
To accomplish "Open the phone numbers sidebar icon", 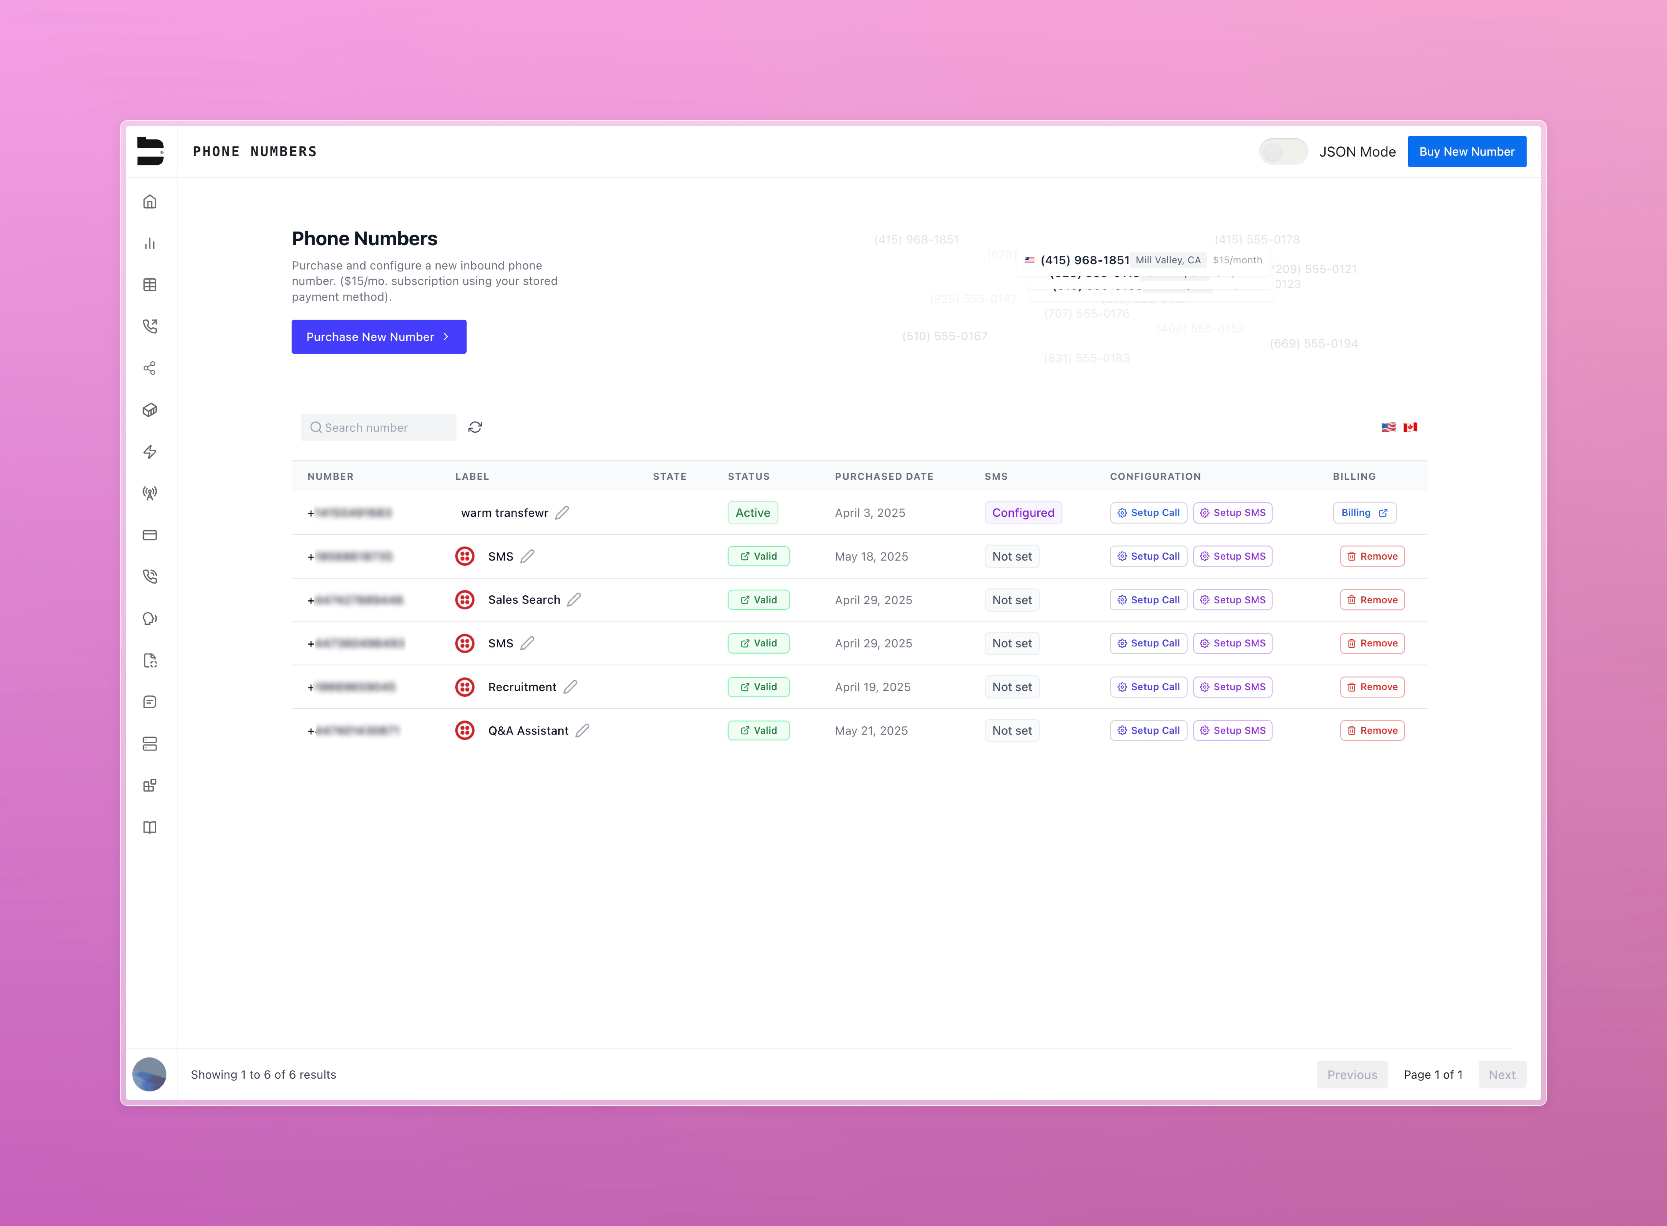I will (x=150, y=577).
